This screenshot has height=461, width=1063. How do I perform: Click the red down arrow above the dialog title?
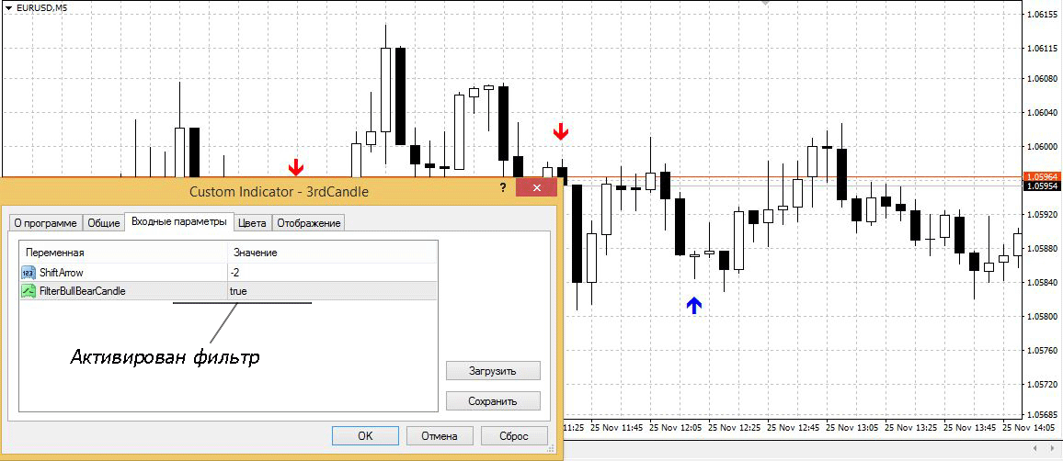[295, 167]
